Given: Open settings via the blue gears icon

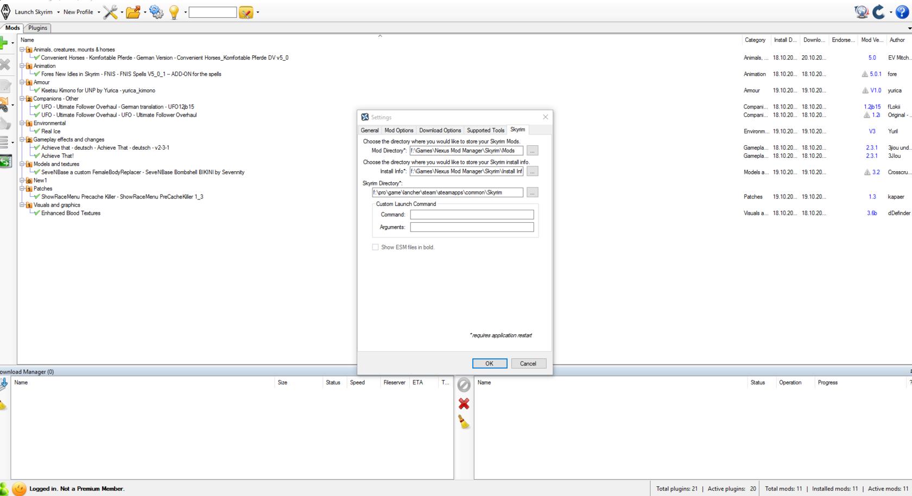Looking at the screenshot, I should pyautogui.click(x=156, y=12).
